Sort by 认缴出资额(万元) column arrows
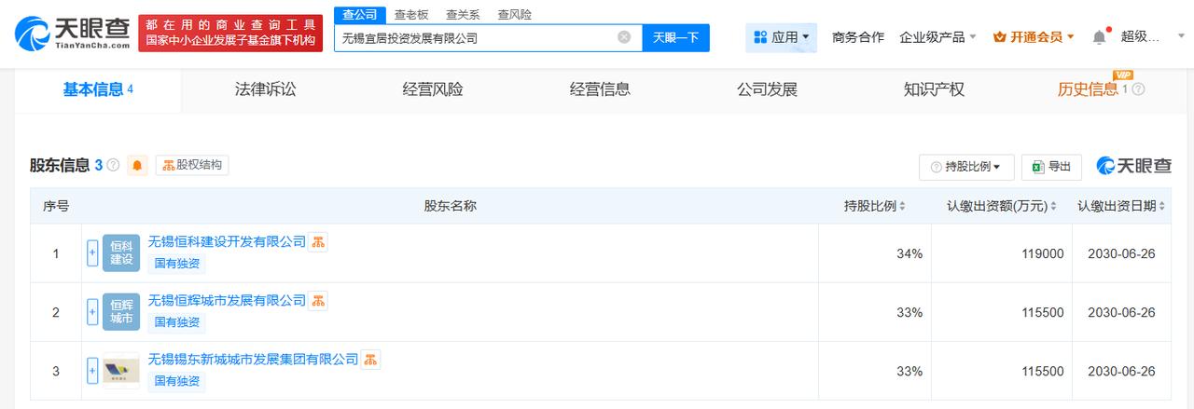 (x=1053, y=207)
